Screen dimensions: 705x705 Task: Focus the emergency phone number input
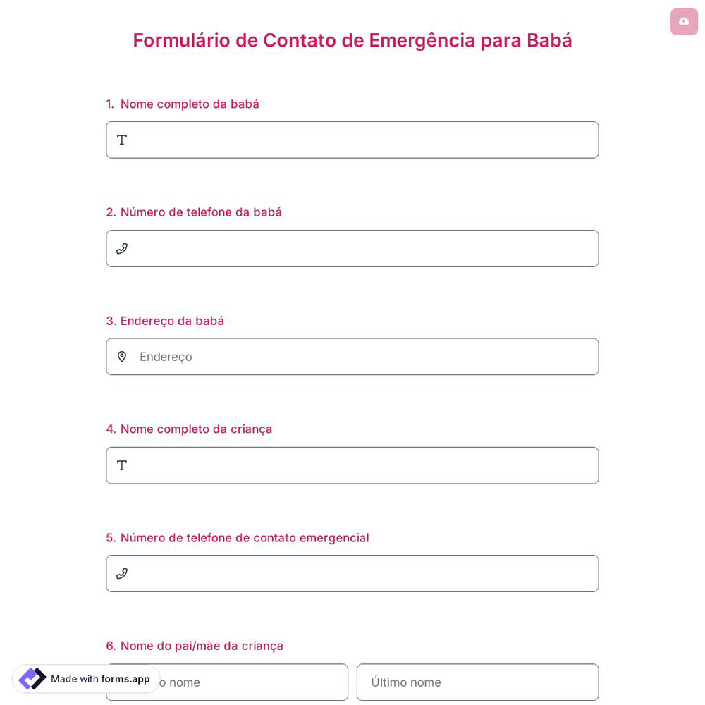(352, 573)
